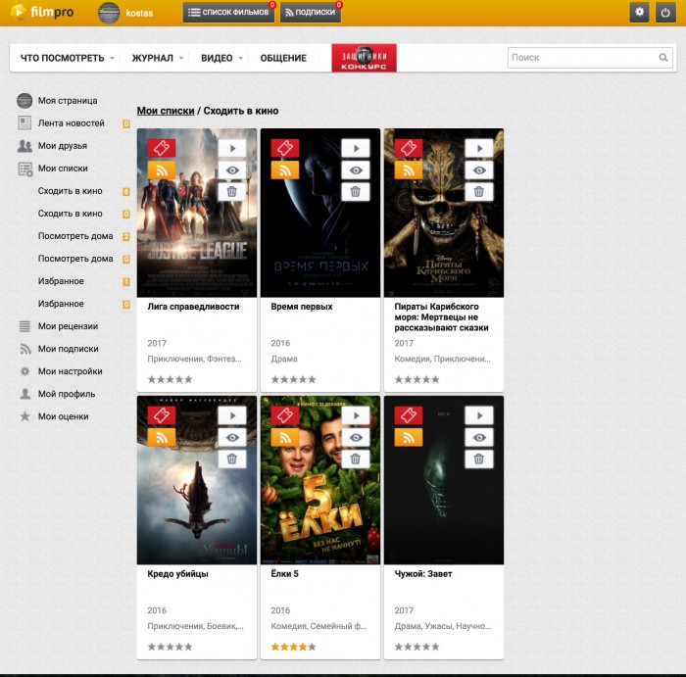Delete Чужой: Завет with trash icon
The height and width of the screenshot is (677, 686).
(479, 459)
